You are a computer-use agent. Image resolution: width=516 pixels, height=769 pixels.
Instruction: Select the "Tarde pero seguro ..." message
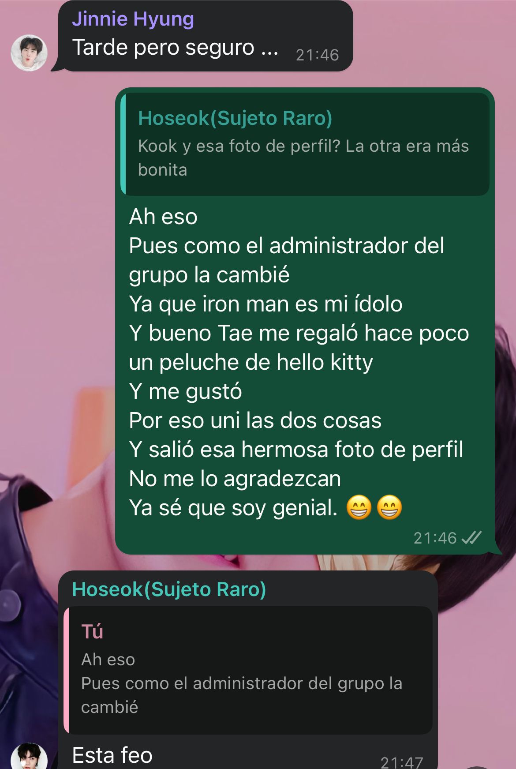pos(175,48)
